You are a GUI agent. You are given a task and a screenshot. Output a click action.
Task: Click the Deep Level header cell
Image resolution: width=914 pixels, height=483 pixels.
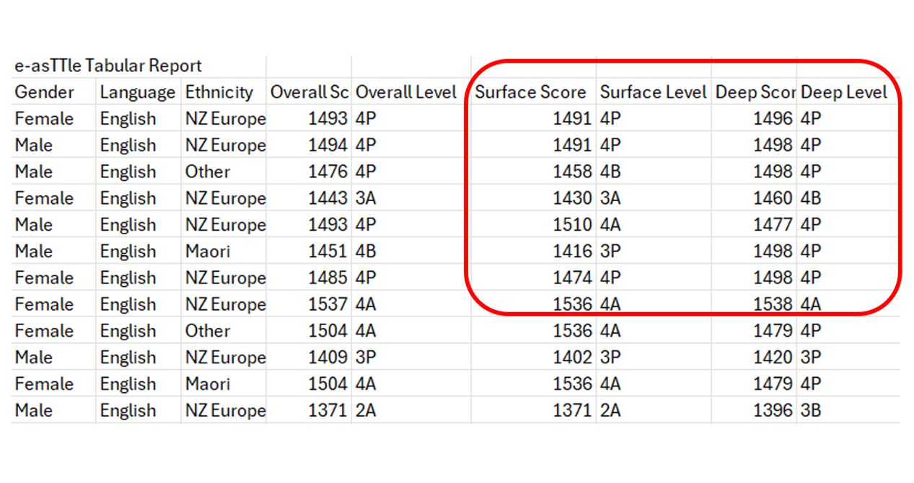click(x=844, y=92)
